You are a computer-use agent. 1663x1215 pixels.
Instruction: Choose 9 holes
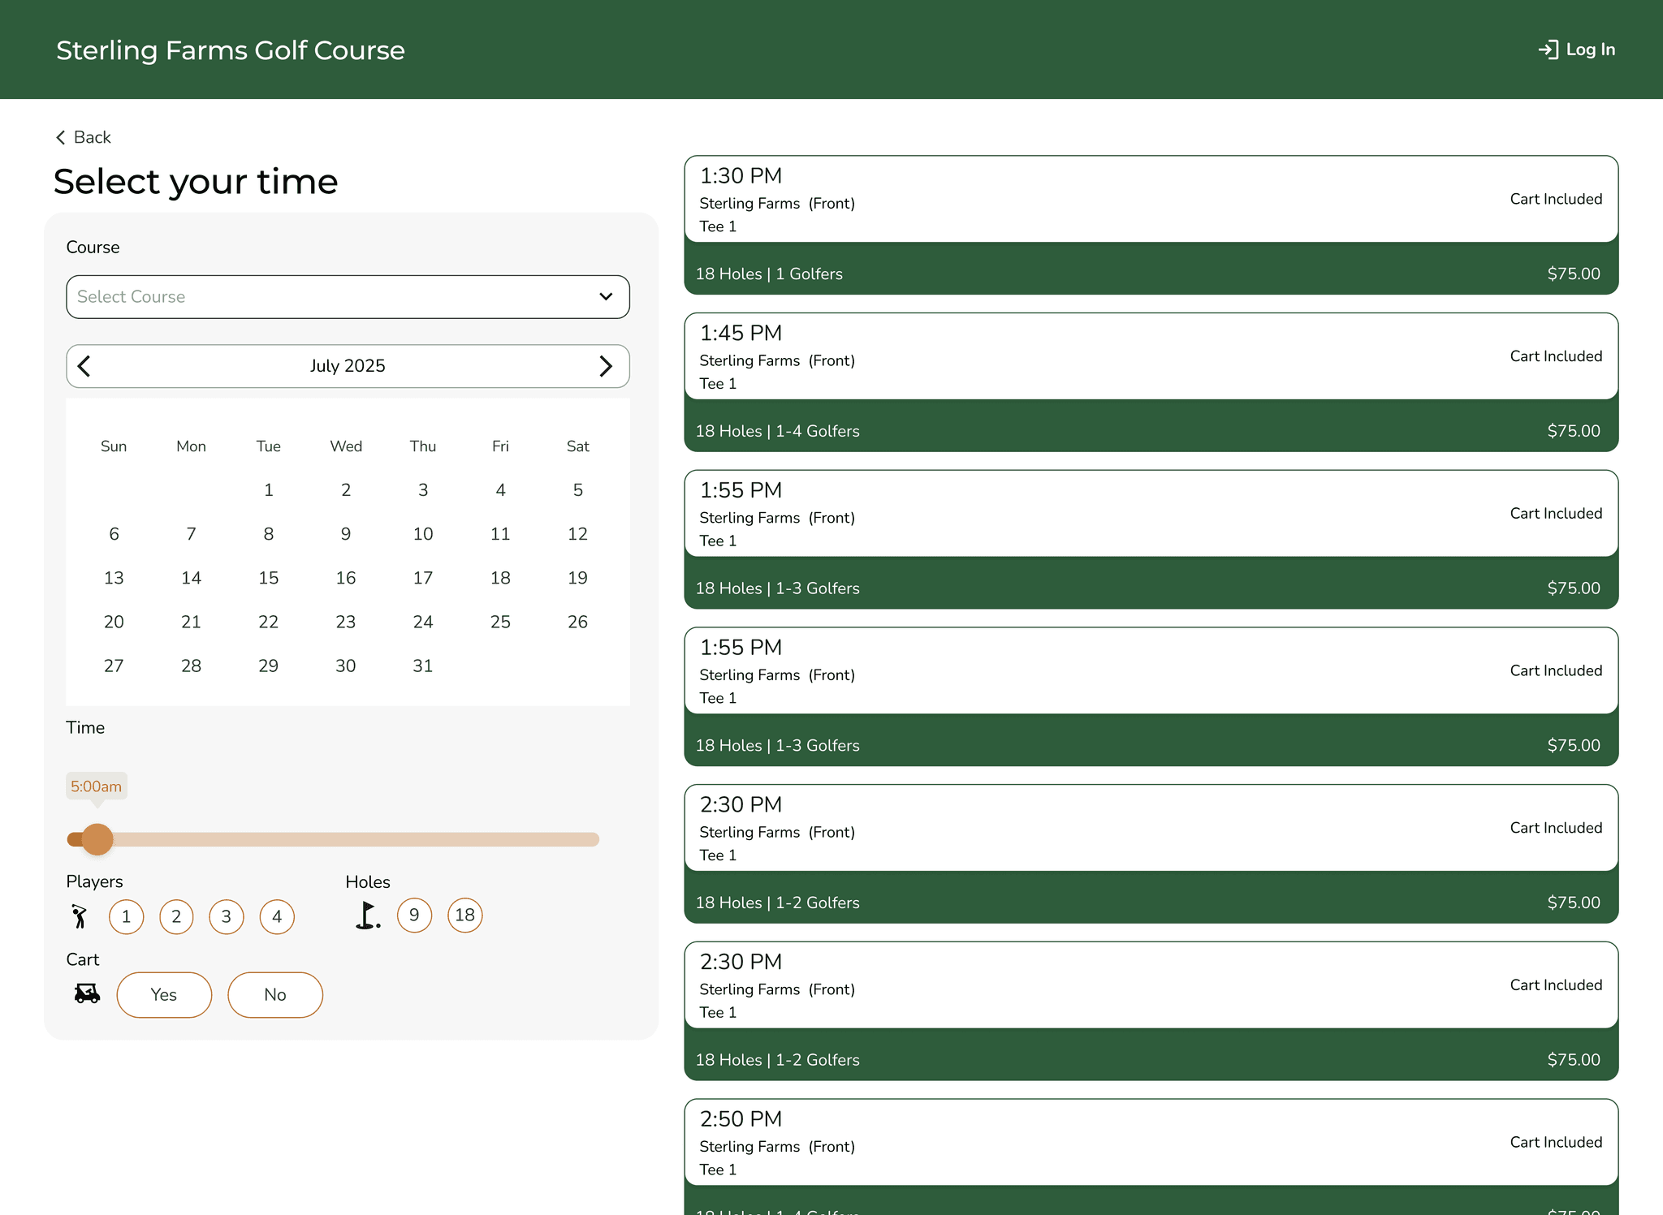(414, 916)
